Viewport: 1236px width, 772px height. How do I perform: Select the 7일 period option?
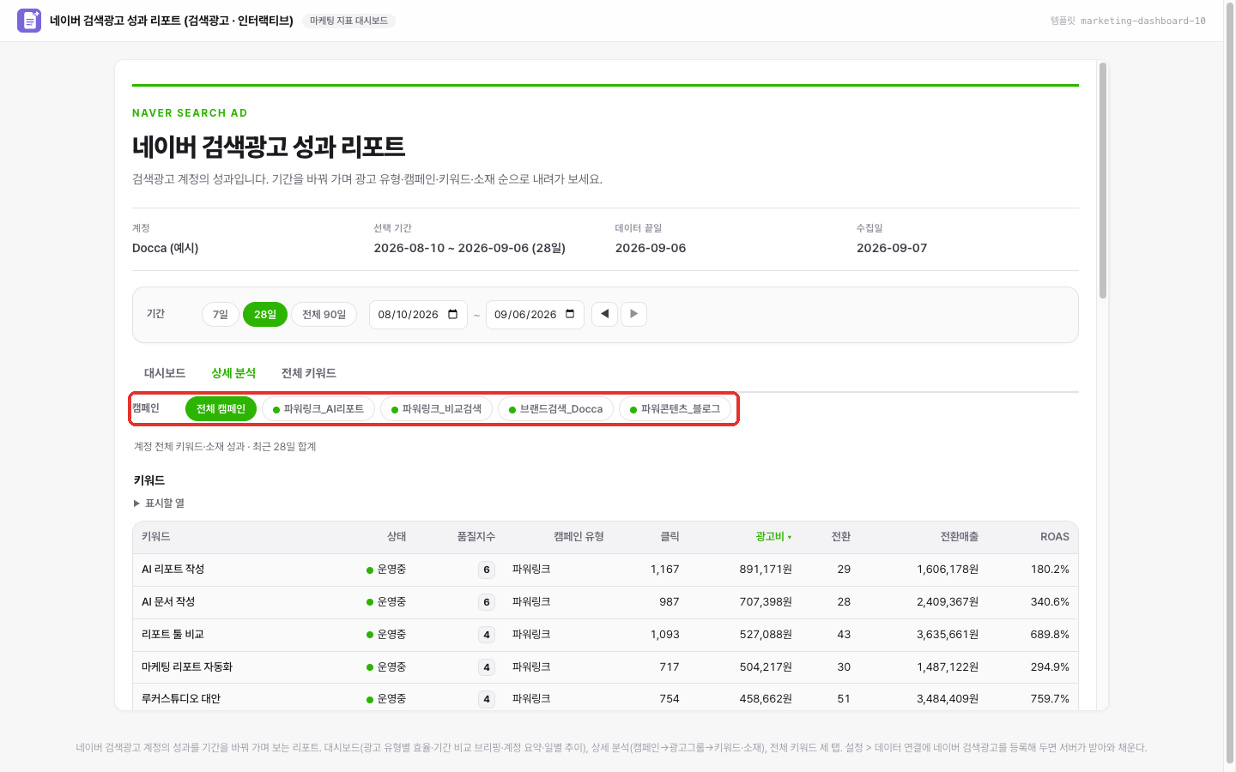coord(221,315)
